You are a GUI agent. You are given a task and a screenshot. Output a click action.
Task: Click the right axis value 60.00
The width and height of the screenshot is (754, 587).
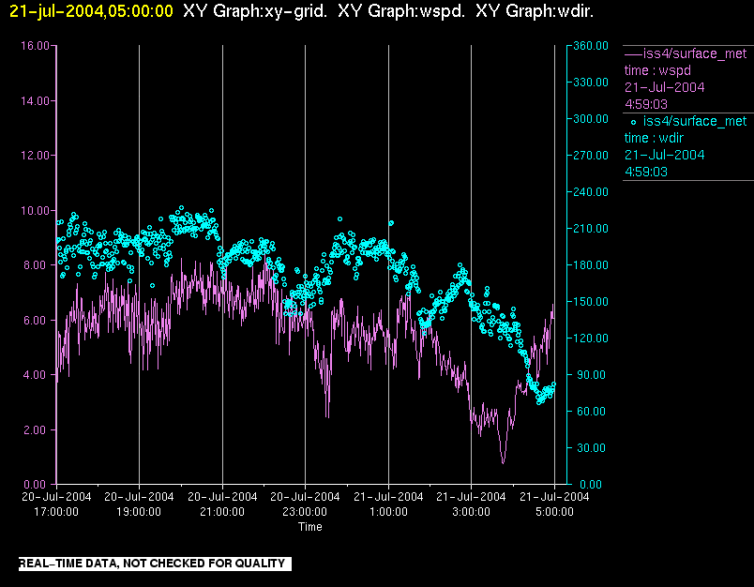point(592,411)
